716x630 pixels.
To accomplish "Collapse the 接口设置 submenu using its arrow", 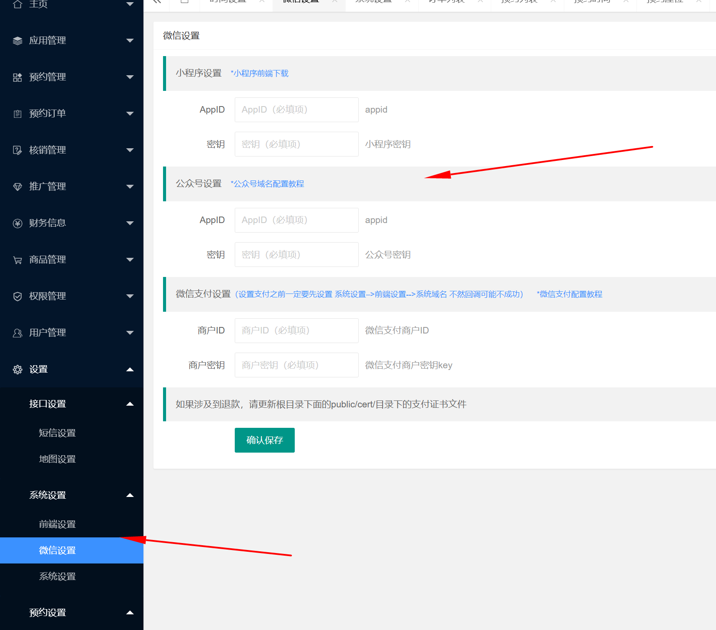I will pyautogui.click(x=130, y=404).
